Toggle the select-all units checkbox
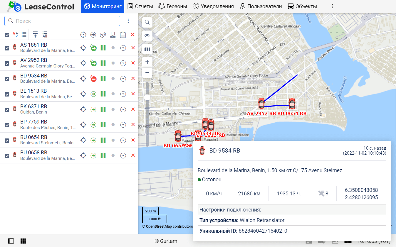Image resolution: width=396 pixels, height=247 pixels. tap(7, 35)
